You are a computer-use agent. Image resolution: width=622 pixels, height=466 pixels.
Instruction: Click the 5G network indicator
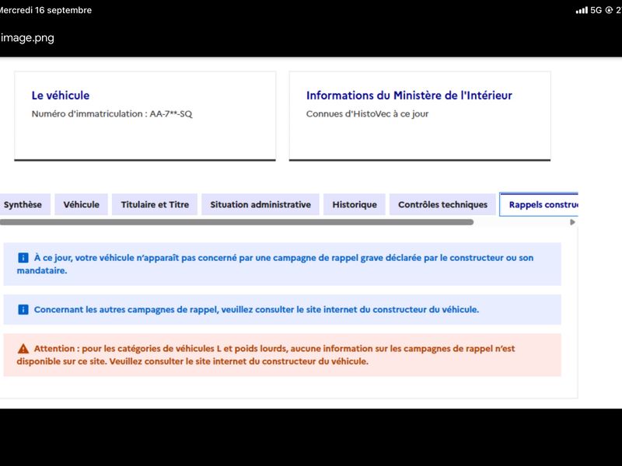(596, 10)
